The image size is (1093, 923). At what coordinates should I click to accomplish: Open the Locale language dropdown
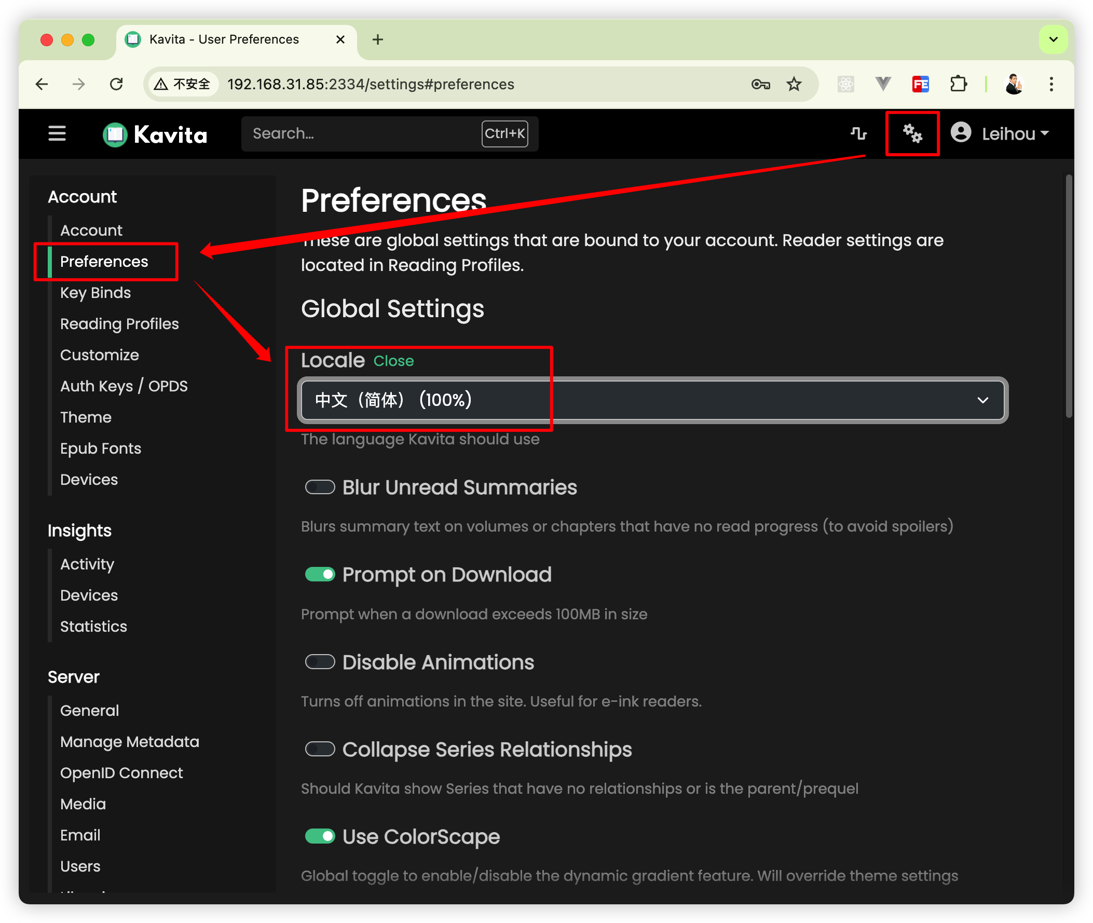pyautogui.click(x=652, y=400)
